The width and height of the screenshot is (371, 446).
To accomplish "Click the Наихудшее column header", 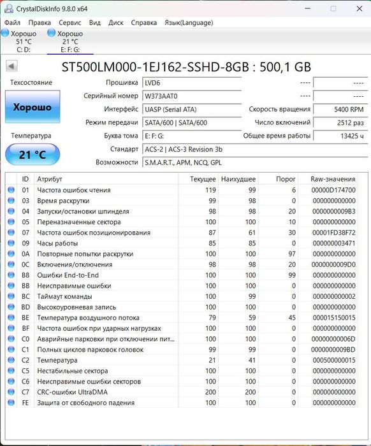I will tap(238, 179).
